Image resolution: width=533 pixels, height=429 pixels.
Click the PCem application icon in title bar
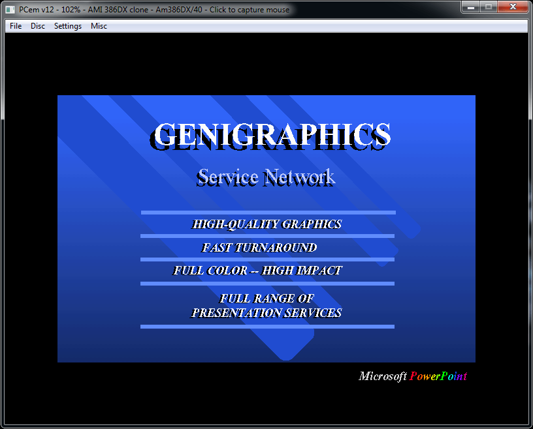pos(10,10)
